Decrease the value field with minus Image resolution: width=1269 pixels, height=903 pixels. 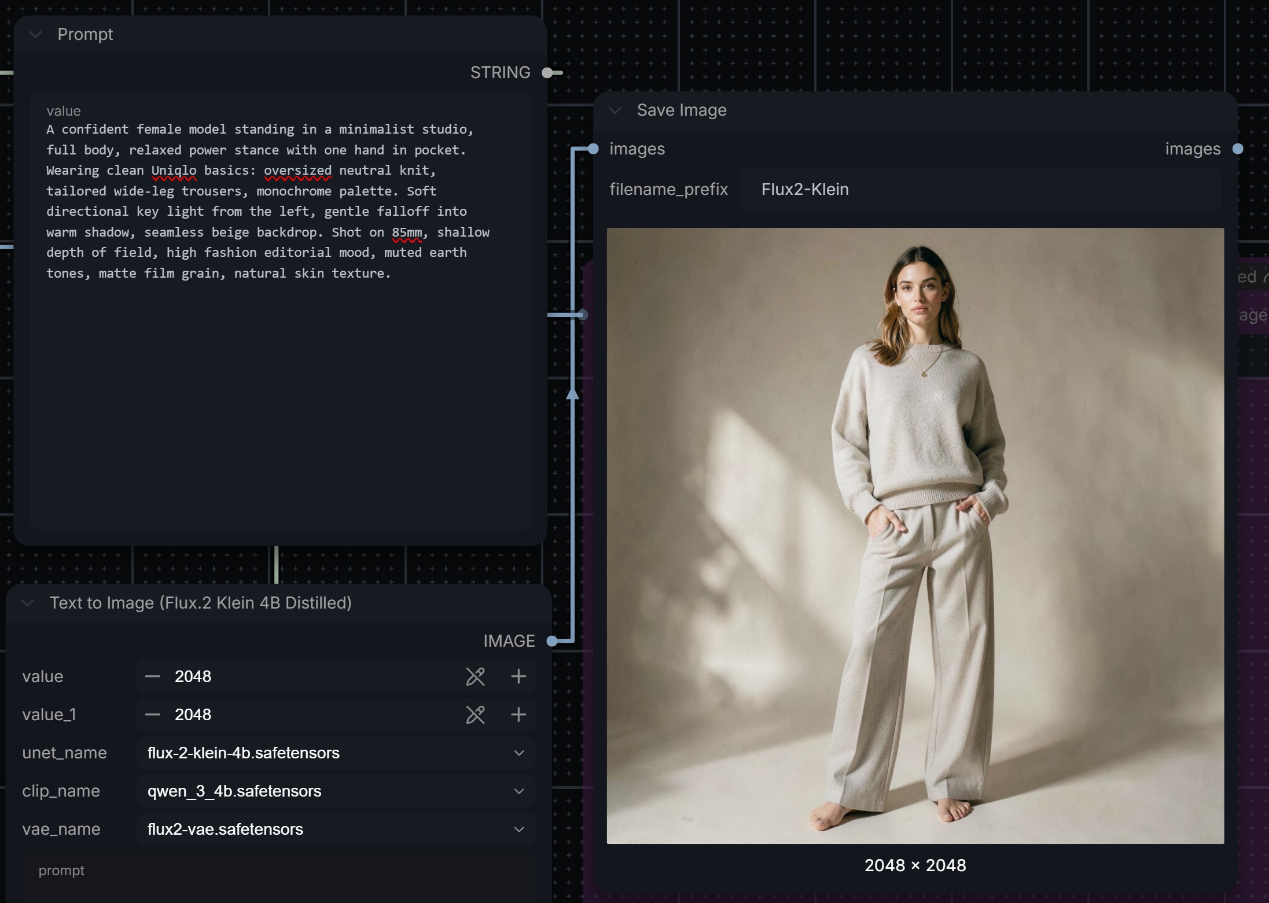click(x=153, y=676)
